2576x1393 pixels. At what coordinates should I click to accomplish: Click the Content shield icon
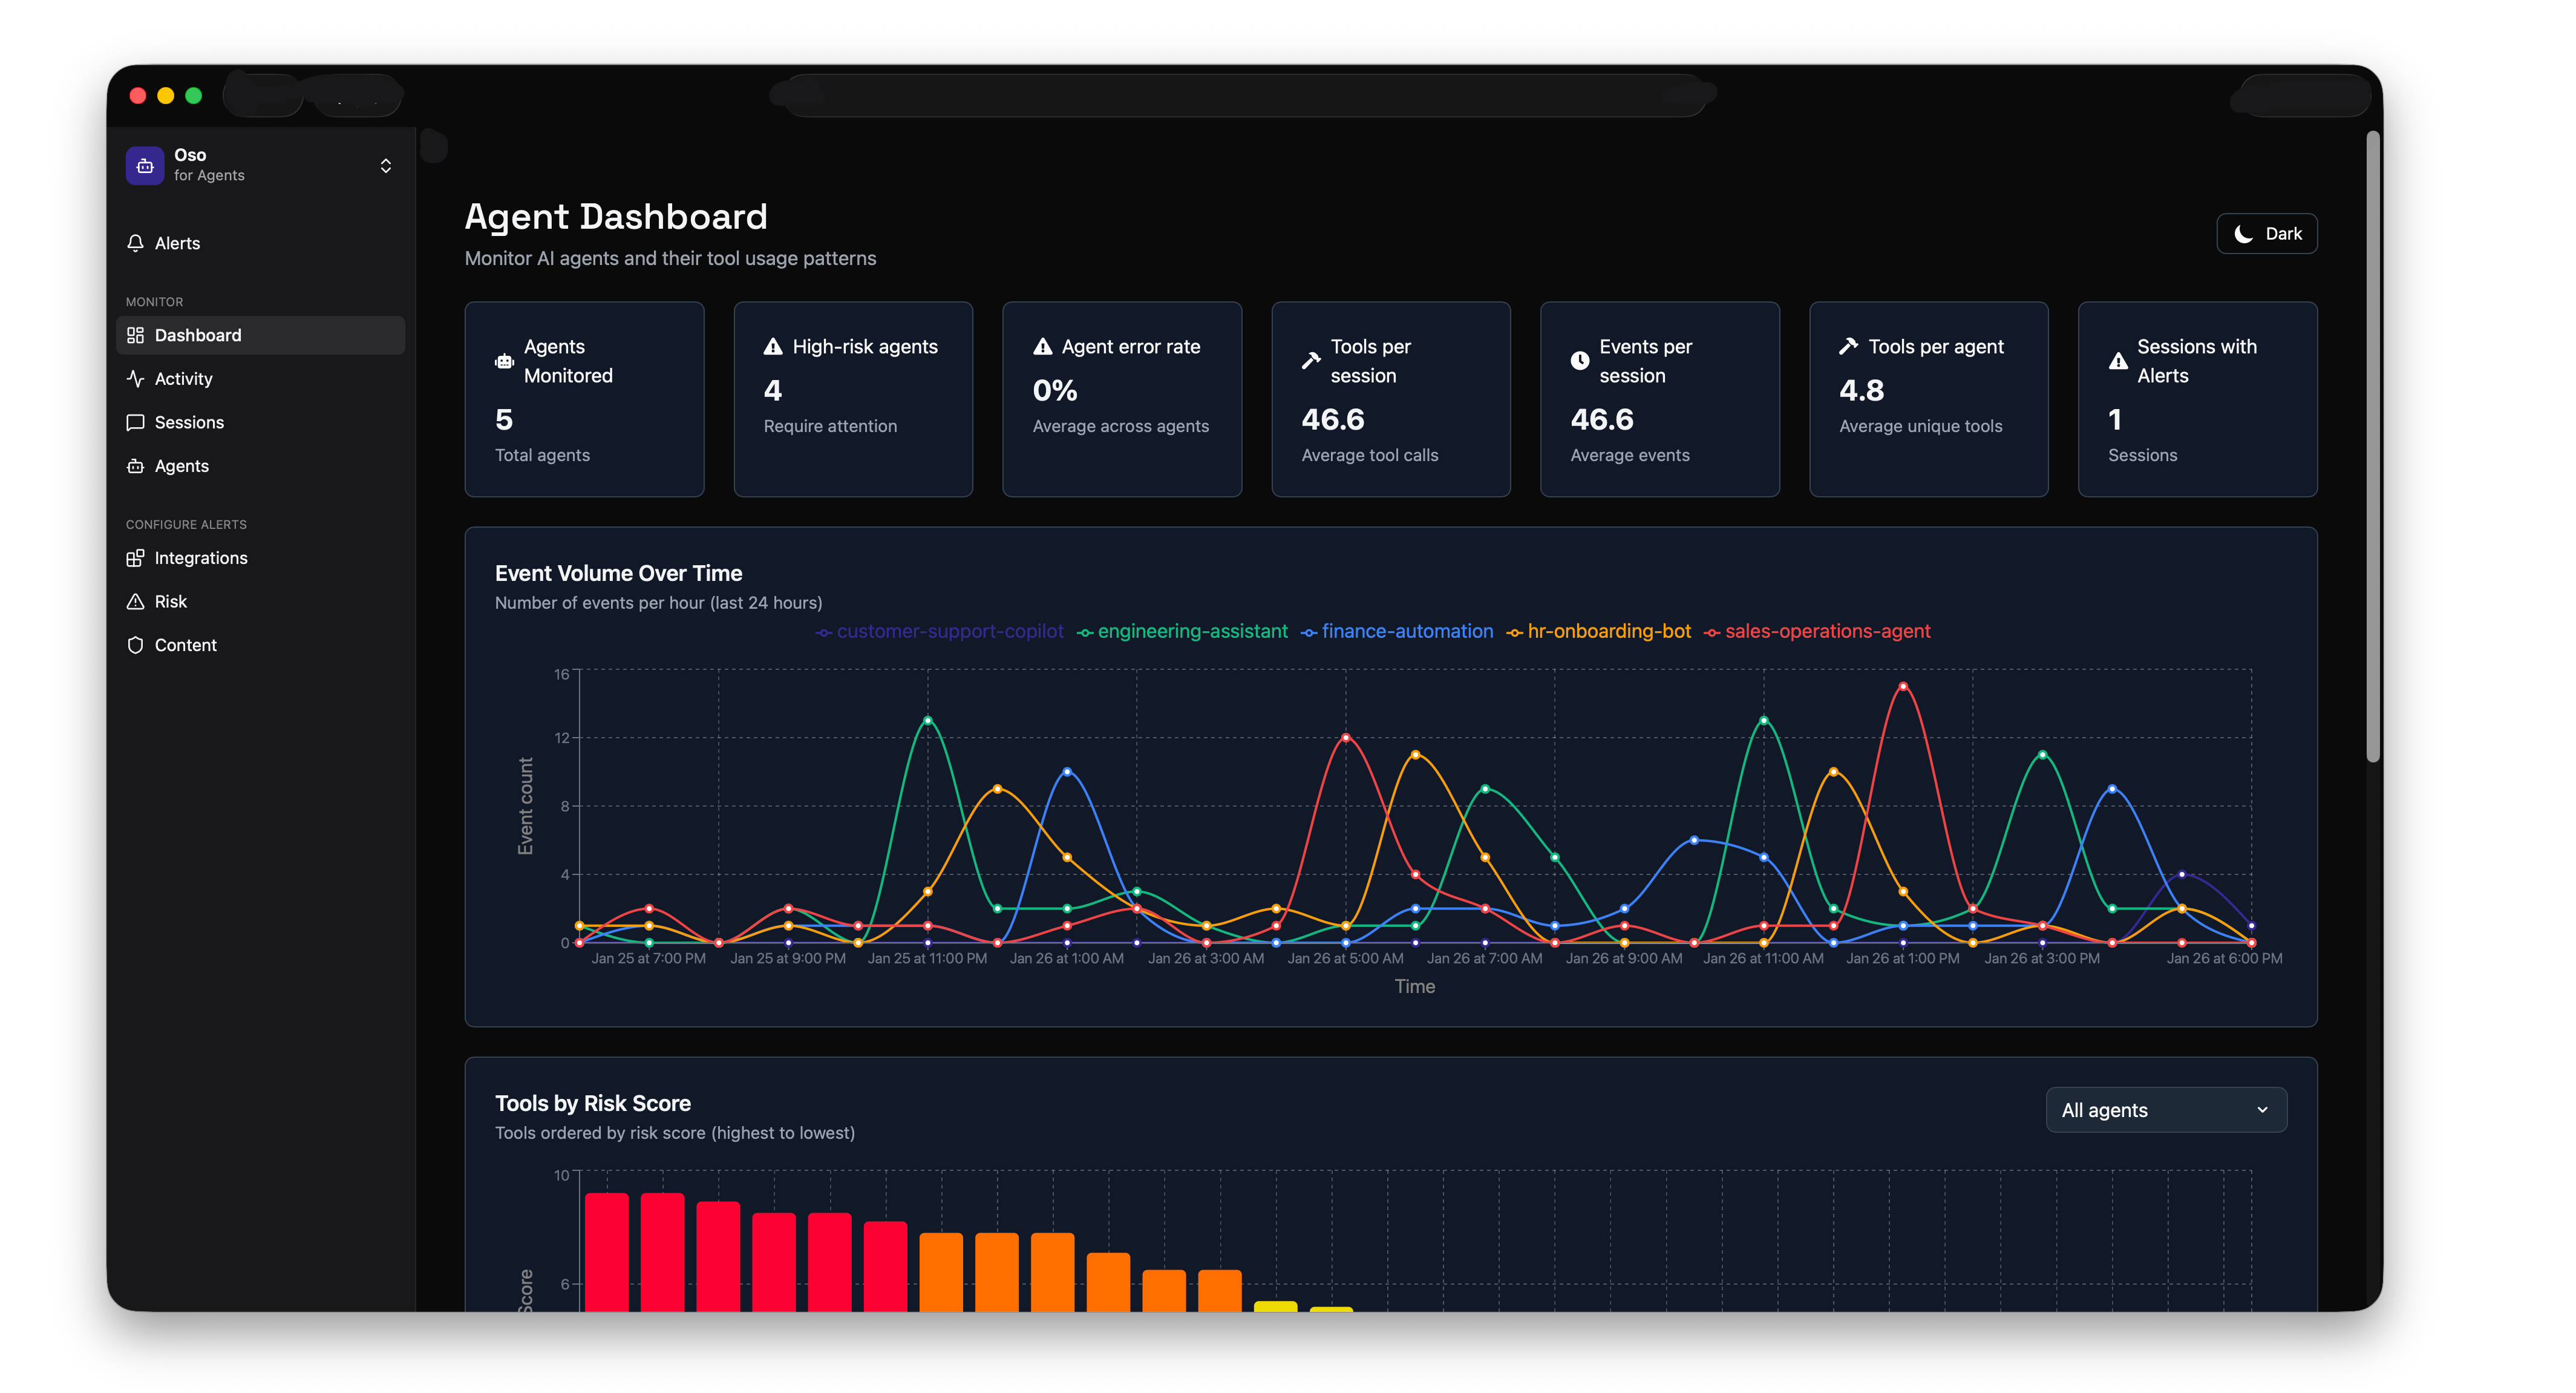pos(136,645)
